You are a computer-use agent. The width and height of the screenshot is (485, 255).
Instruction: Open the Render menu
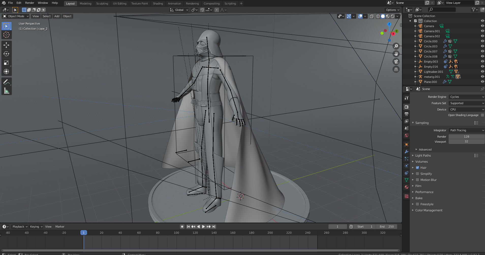(x=29, y=3)
